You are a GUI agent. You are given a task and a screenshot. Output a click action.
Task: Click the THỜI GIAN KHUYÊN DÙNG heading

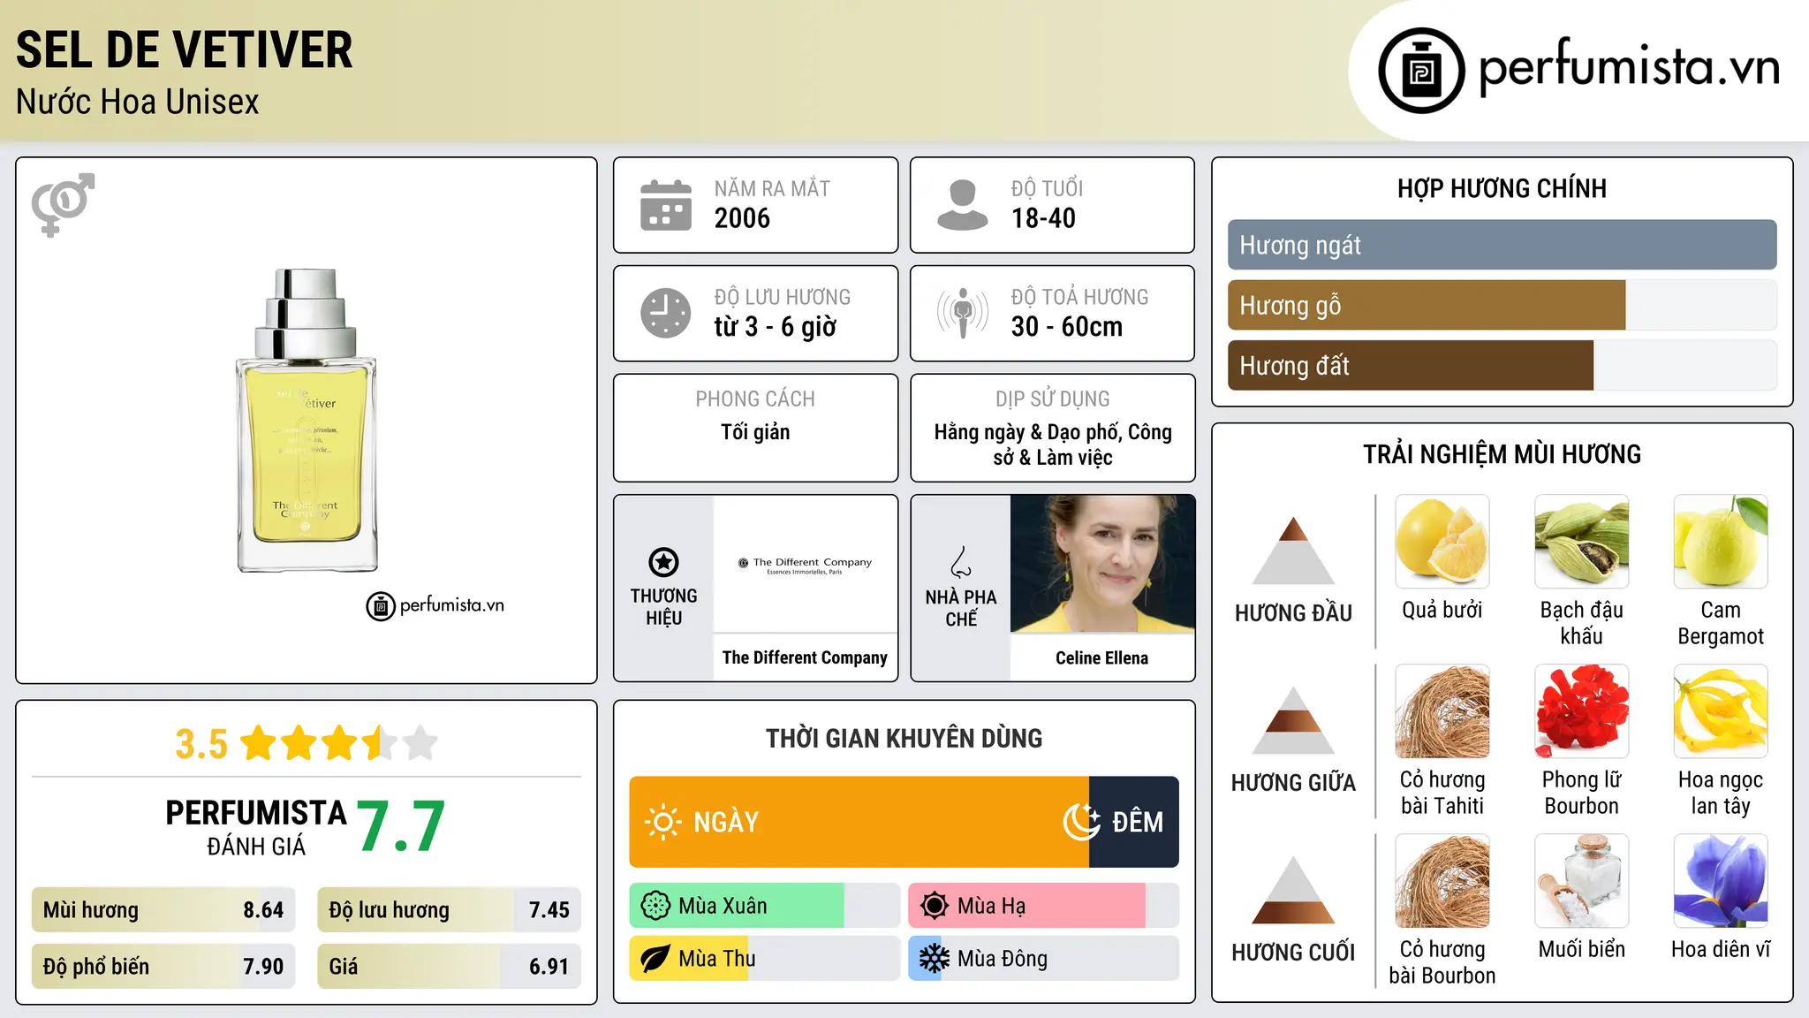(x=904, y=738)
